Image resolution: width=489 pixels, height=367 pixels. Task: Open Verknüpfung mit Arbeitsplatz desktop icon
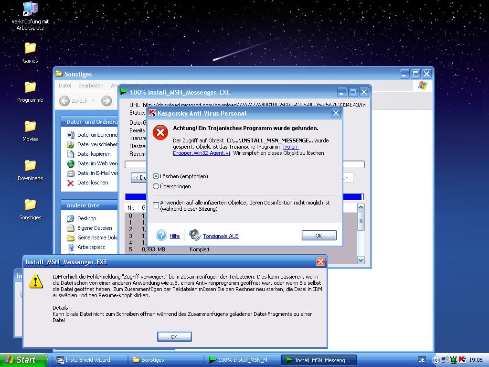coord(30,16)
